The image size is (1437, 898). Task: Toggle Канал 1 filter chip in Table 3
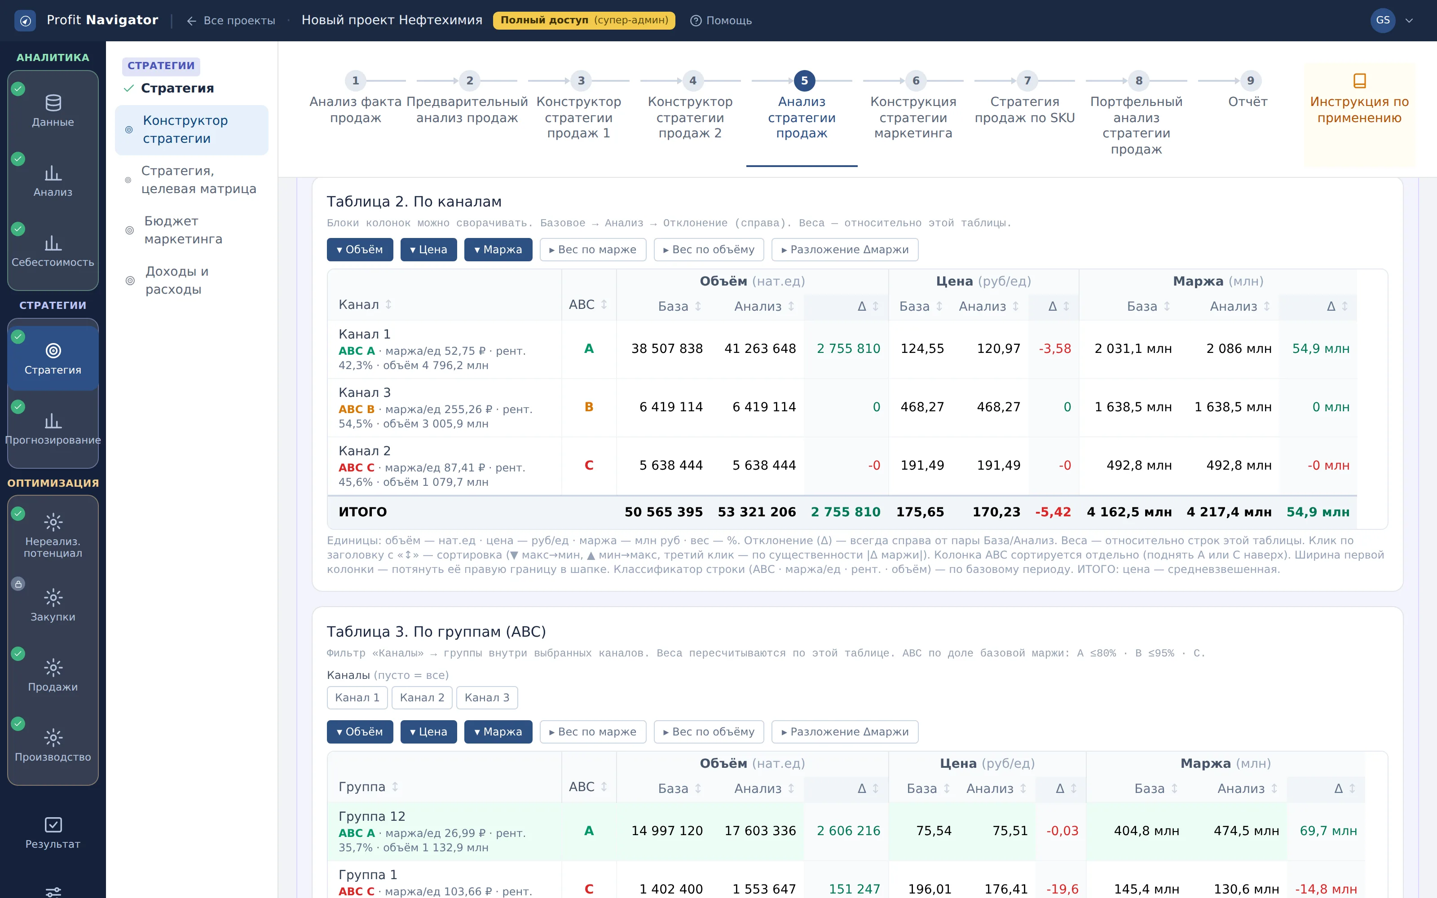pos(357,698)
